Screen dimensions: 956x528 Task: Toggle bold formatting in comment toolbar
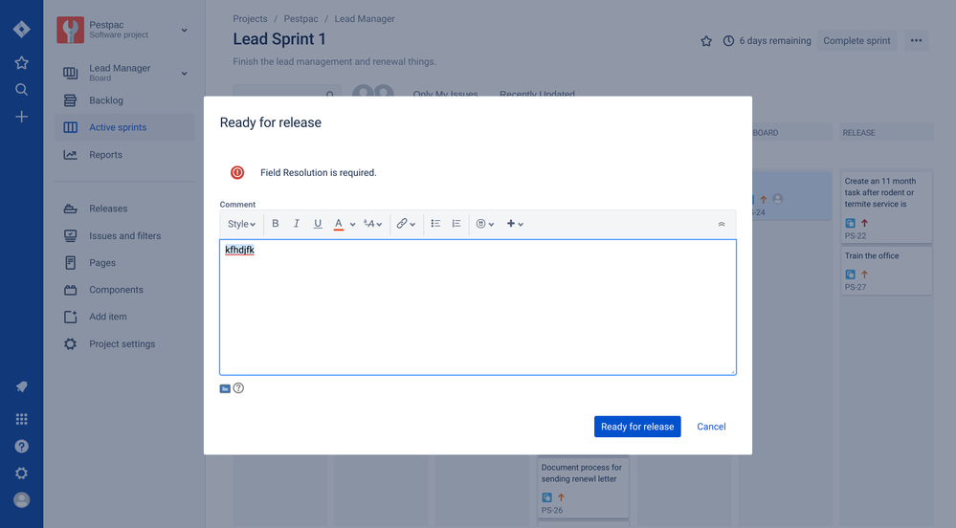pos(275,224)
